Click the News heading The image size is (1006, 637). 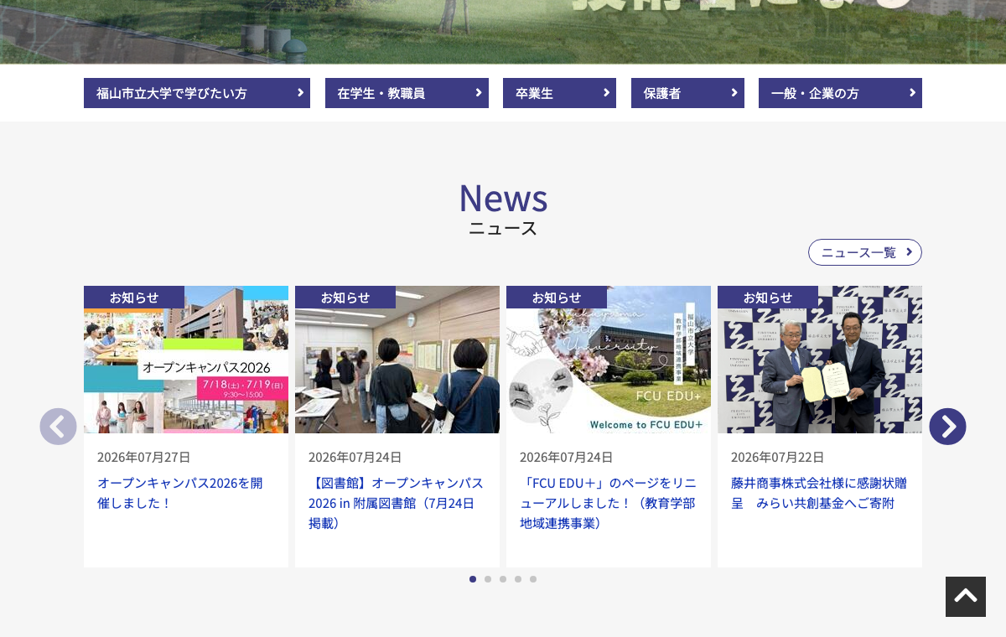click(x=503, y=198)
